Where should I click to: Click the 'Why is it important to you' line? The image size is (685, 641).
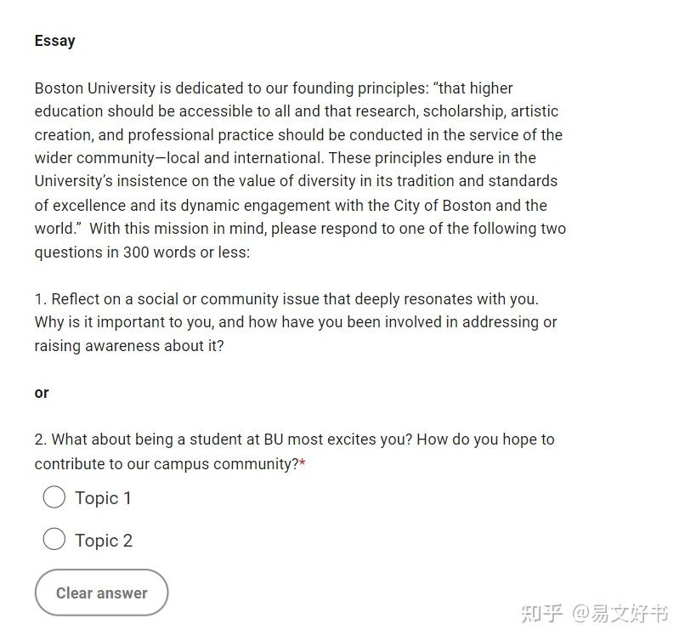[x=296, y=322]
